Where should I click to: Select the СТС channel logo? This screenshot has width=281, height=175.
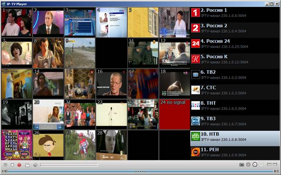(x=195, y=90)
